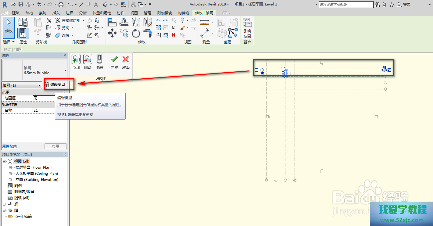Viewport: 433px width, 226px height.
Task: Click the Add to group icon
Action: point(76,59)
